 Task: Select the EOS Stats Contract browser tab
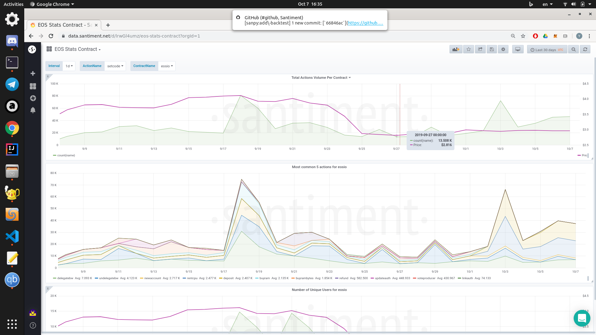64,25
